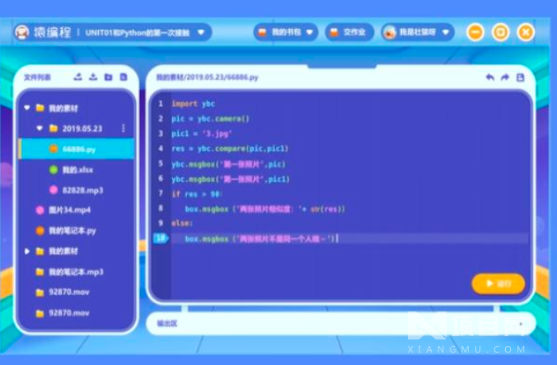Click the new file icon in file list

[x=123, y=77]
